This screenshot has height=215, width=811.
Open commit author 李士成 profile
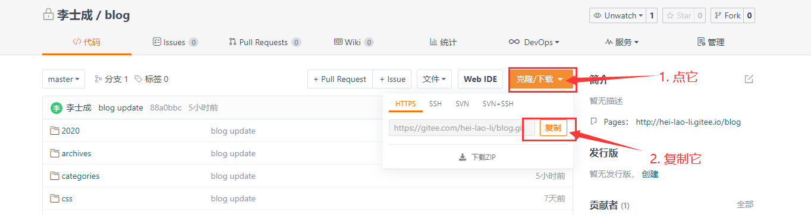pos(78,107)
